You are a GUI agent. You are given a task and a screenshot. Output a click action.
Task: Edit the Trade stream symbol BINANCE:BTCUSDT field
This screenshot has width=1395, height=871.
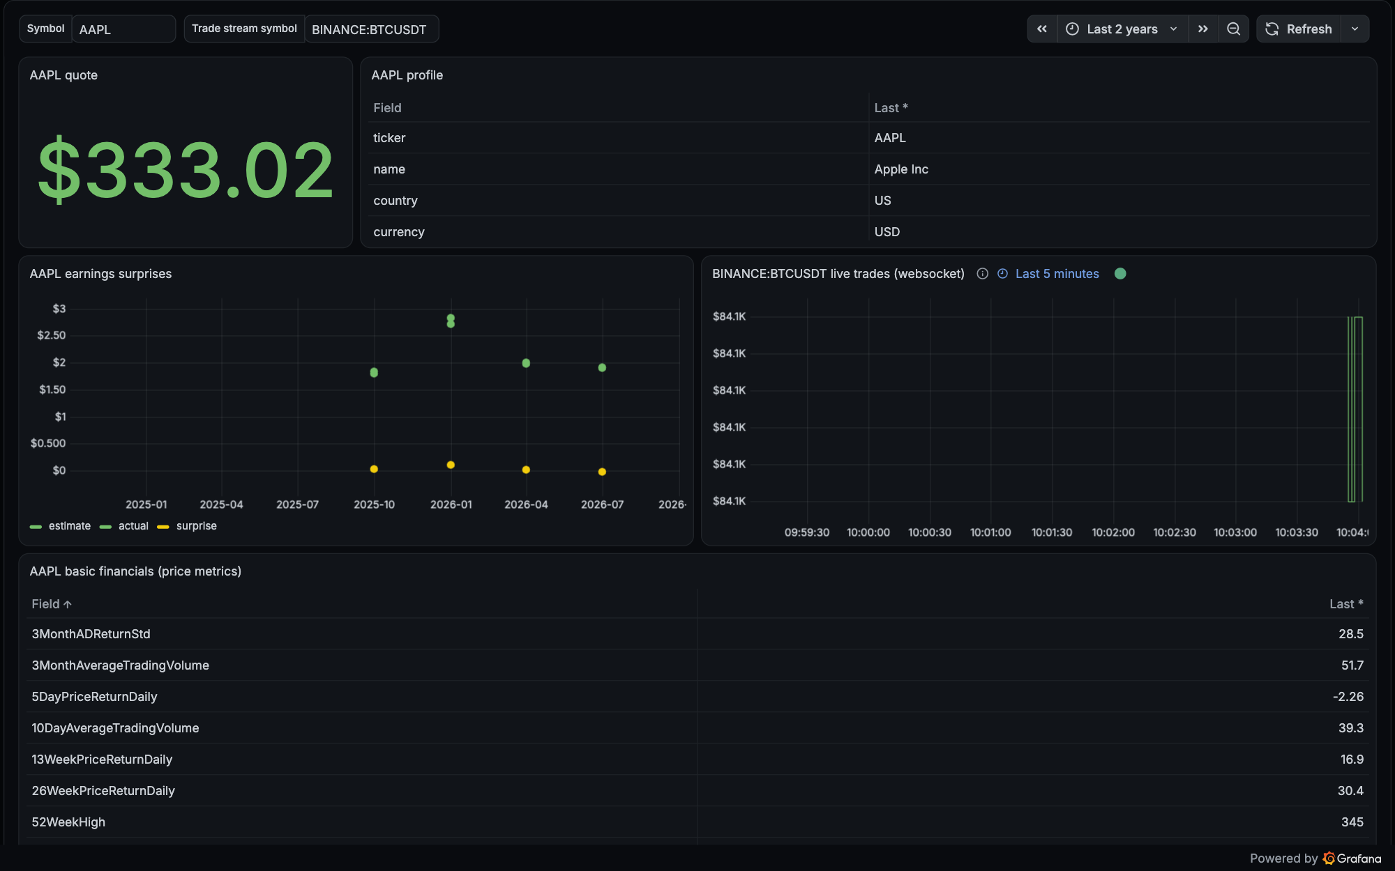pyautogui.click(x=372, y=29)
